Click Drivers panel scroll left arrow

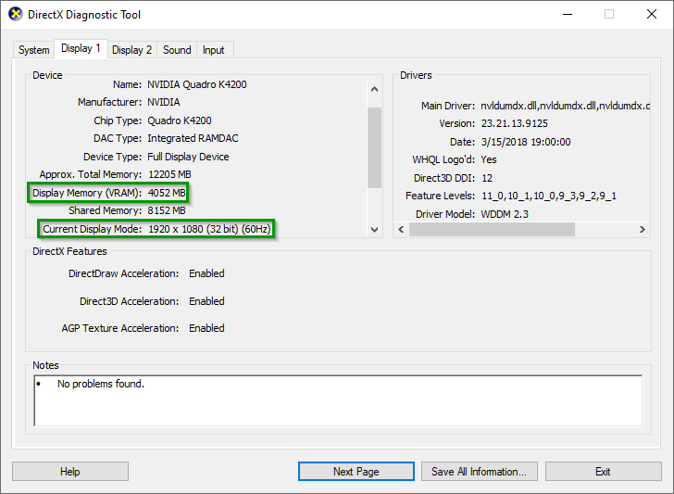coord(401,229)
